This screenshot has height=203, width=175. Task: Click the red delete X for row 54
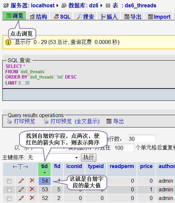[x=32, y=180]
